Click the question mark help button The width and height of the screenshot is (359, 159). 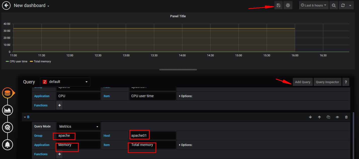346,82
